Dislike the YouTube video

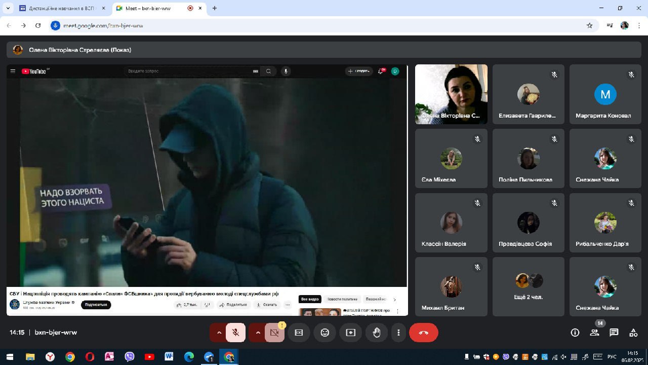(x=207, y=305)
